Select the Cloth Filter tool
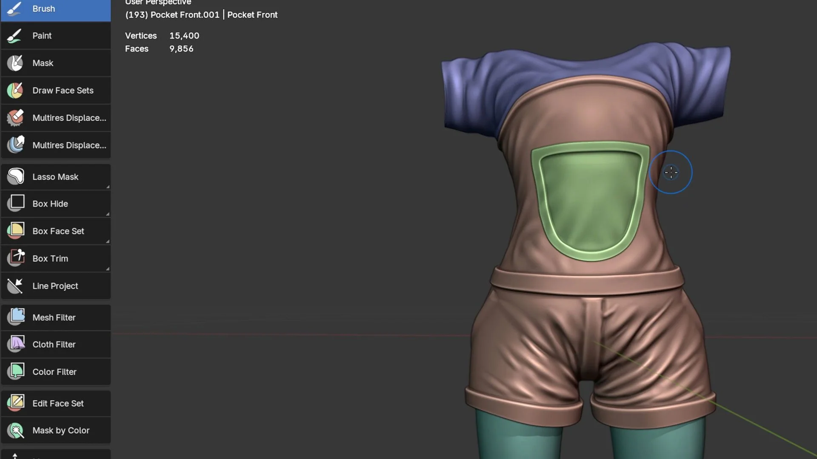 (55, 345)
